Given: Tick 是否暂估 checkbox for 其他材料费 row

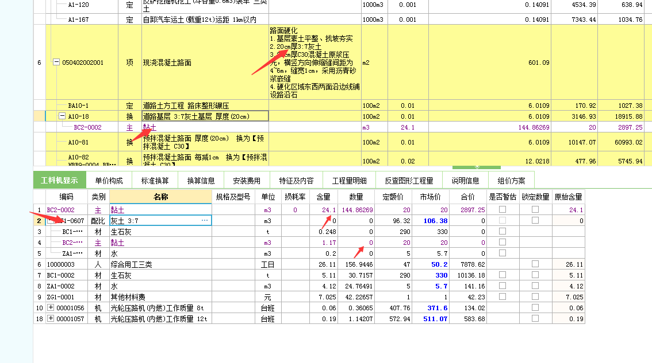Looking at the screenshot, I should (503, 296).
